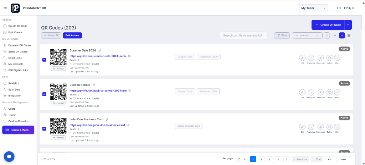This screenshot has height=165, width=365.
Task: Preview the Back to School QR code
Action: (58, 103)
